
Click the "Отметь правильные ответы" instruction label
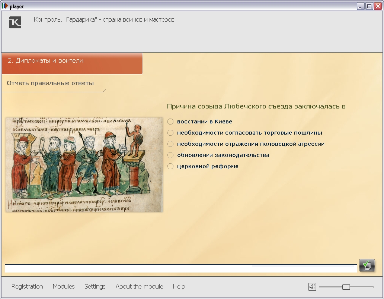coord(50,83)
